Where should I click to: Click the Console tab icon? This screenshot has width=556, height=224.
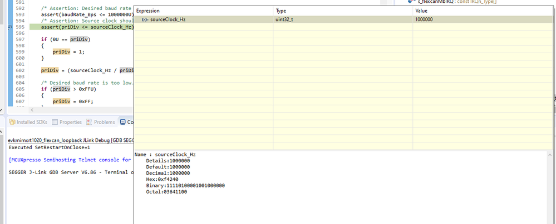pos(122,122)
